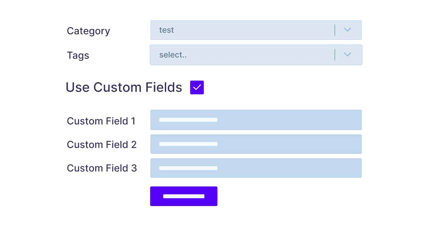Click the "Category" field label

pos(88,31)
